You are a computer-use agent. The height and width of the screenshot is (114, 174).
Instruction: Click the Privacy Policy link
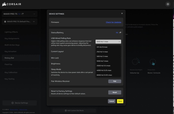pos(14,109)
